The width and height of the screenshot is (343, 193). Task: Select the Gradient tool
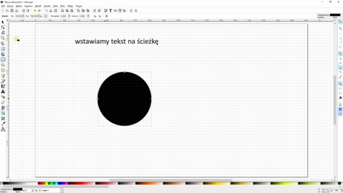point(3,113)
